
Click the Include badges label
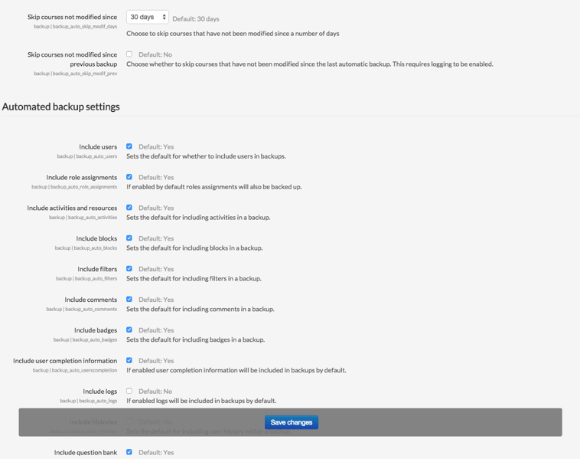click(x=96, y=330)
